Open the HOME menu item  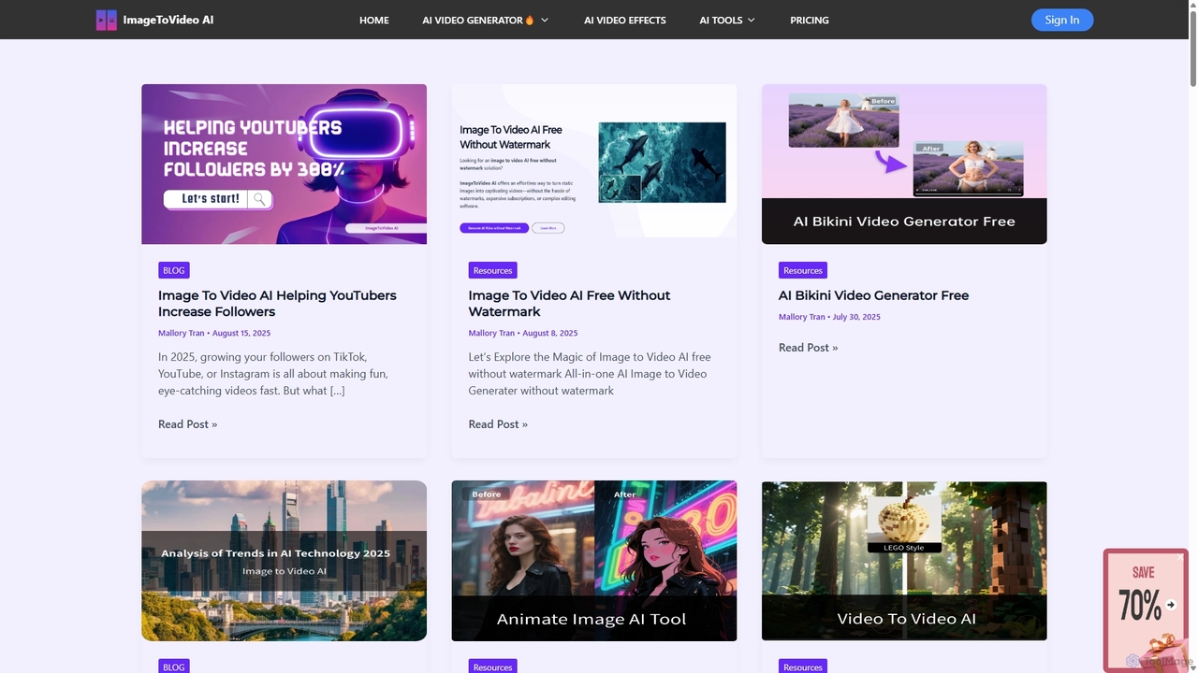tap(374, 20)
